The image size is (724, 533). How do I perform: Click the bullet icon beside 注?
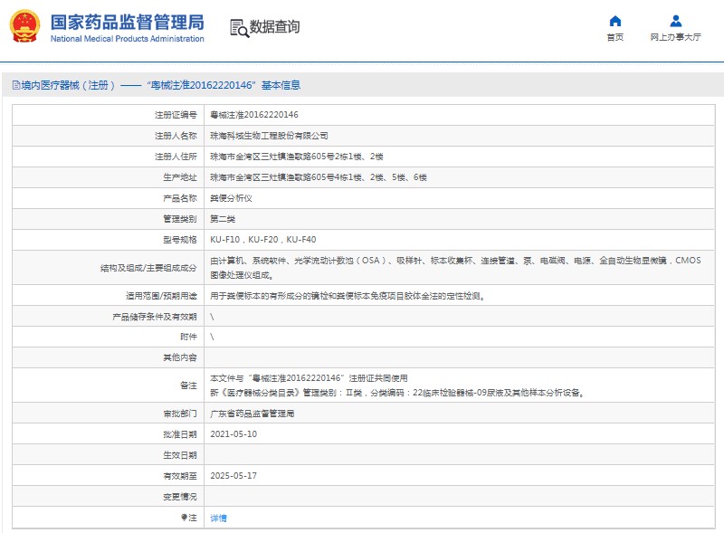pyautogui.click(x=184, y=518)
